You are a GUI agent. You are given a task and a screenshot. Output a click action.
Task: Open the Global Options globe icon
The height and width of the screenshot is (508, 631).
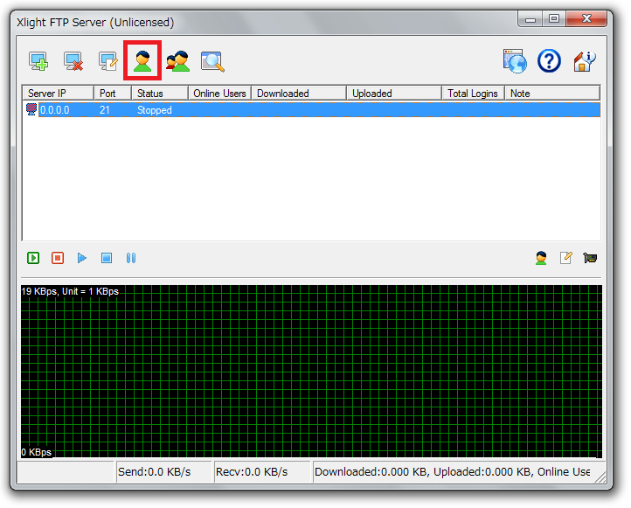click(515, 61)
